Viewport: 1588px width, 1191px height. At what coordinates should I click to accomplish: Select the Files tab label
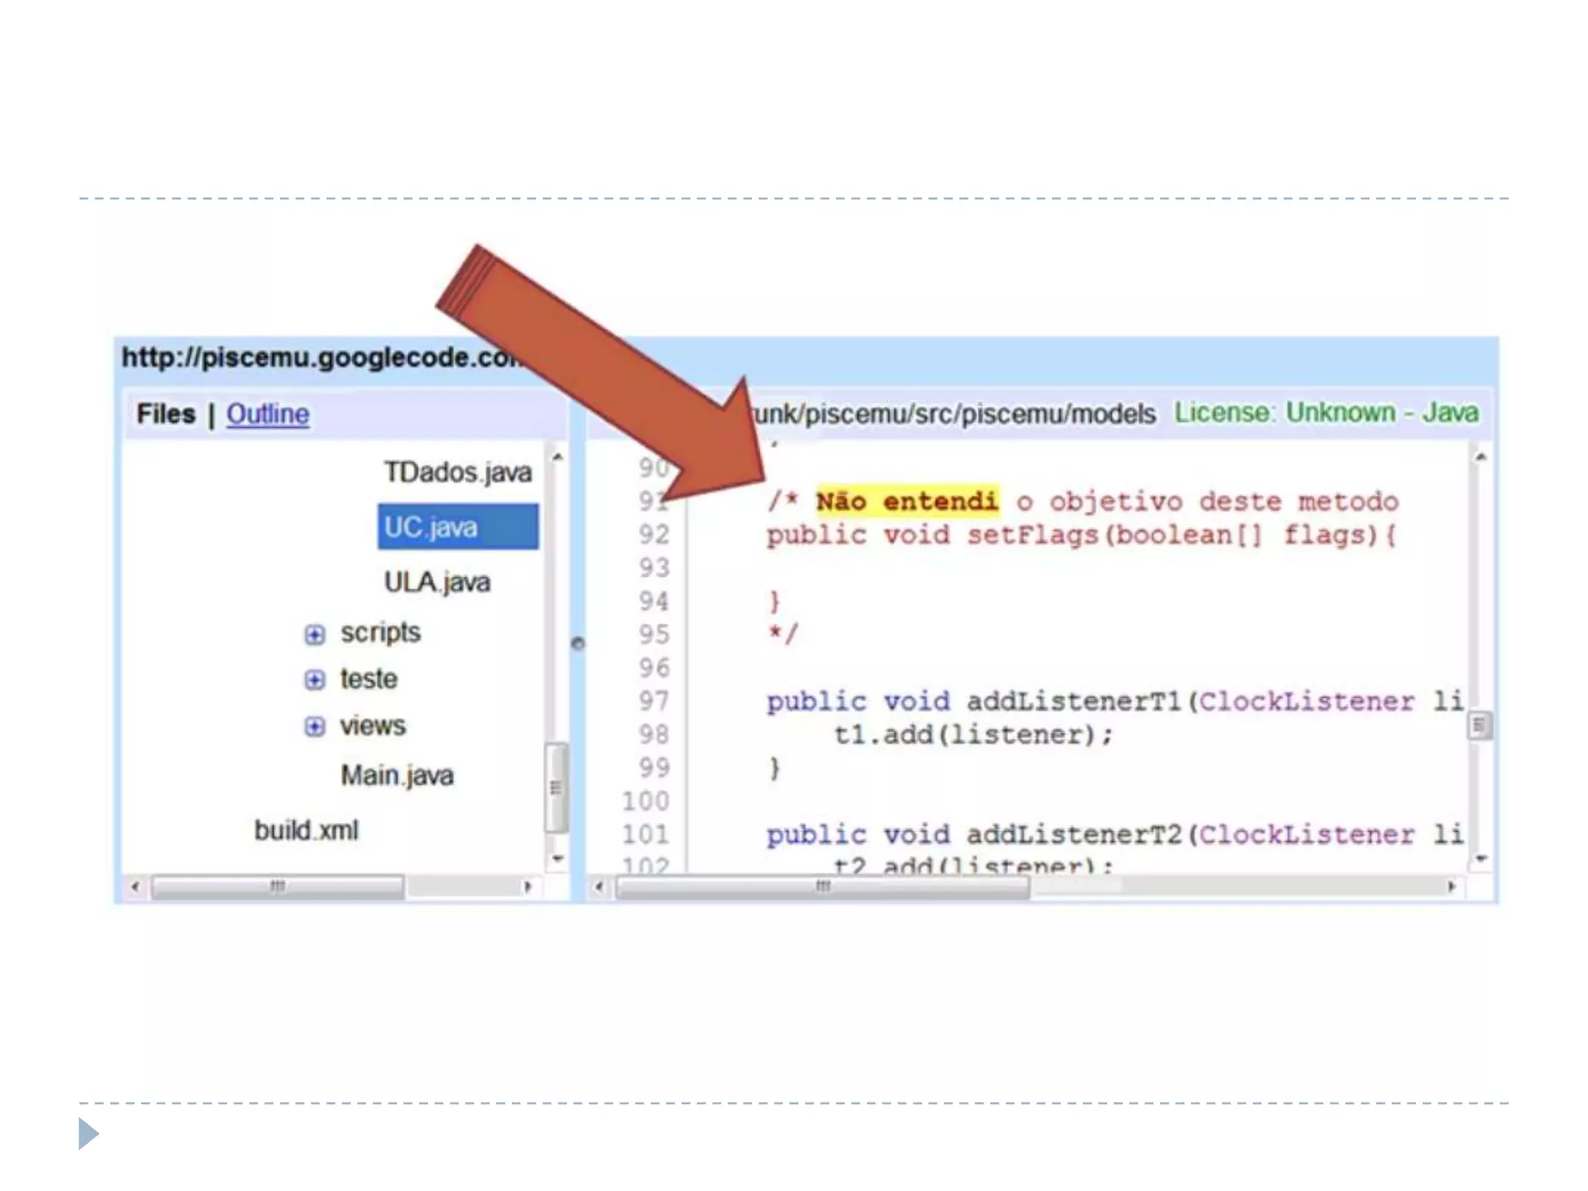coord(166,414)
